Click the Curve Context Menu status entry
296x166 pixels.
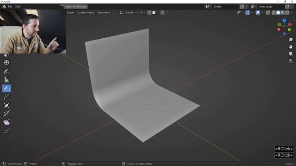[137, 164]
